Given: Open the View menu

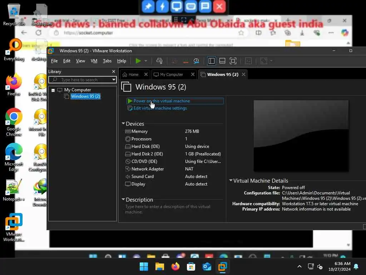Looking at the screenshot, I should pos(80,61).
